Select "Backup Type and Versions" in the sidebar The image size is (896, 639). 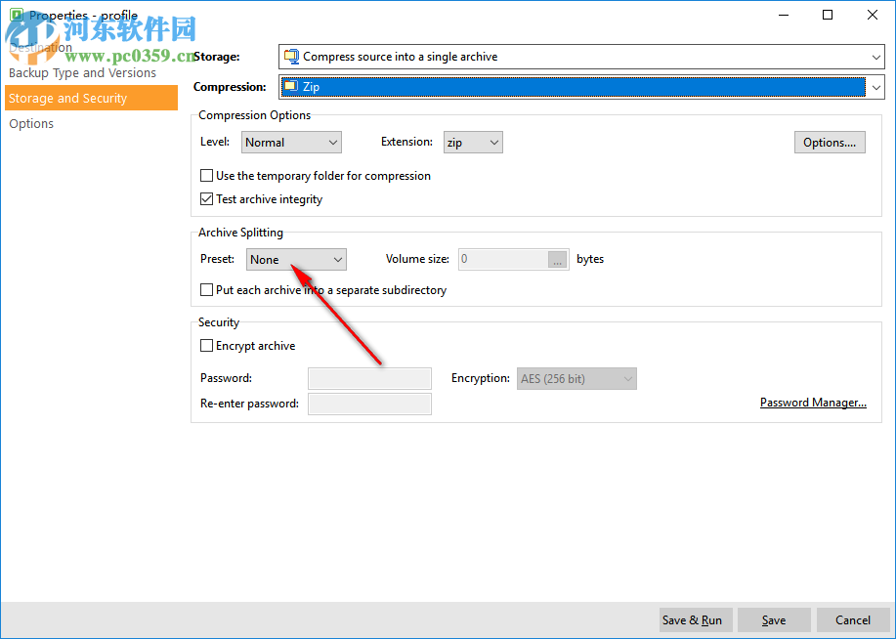click(x=82, y=72)
